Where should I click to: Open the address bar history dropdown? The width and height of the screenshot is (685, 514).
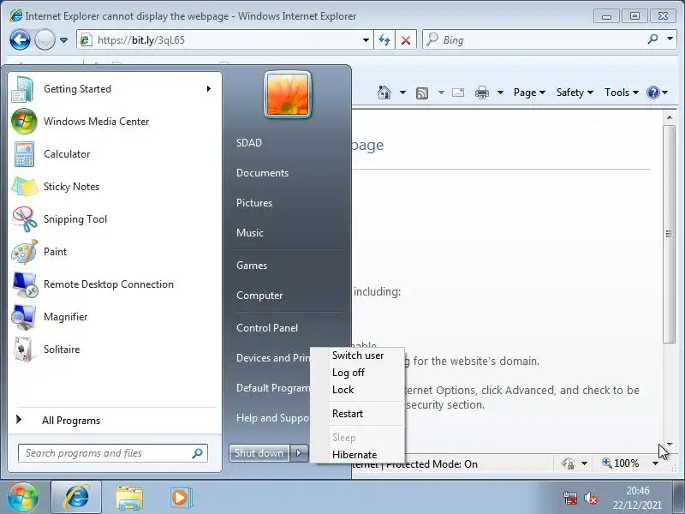[x=366, y=40]
